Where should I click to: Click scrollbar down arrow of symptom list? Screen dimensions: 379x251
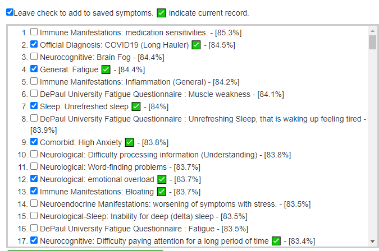tap(372, 241)
